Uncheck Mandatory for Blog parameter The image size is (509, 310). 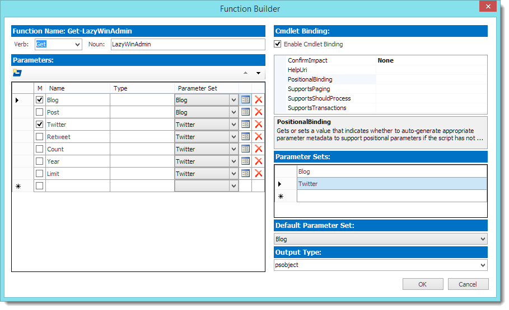coord(40,100)
